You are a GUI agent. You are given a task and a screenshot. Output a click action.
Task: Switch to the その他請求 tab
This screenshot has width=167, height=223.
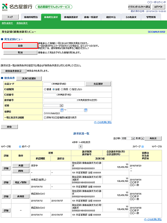(131, 17)
